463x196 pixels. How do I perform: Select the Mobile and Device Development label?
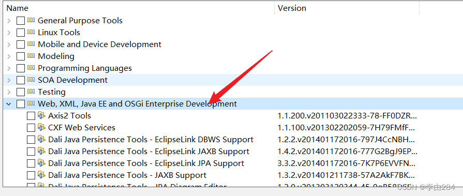[99, 44]
